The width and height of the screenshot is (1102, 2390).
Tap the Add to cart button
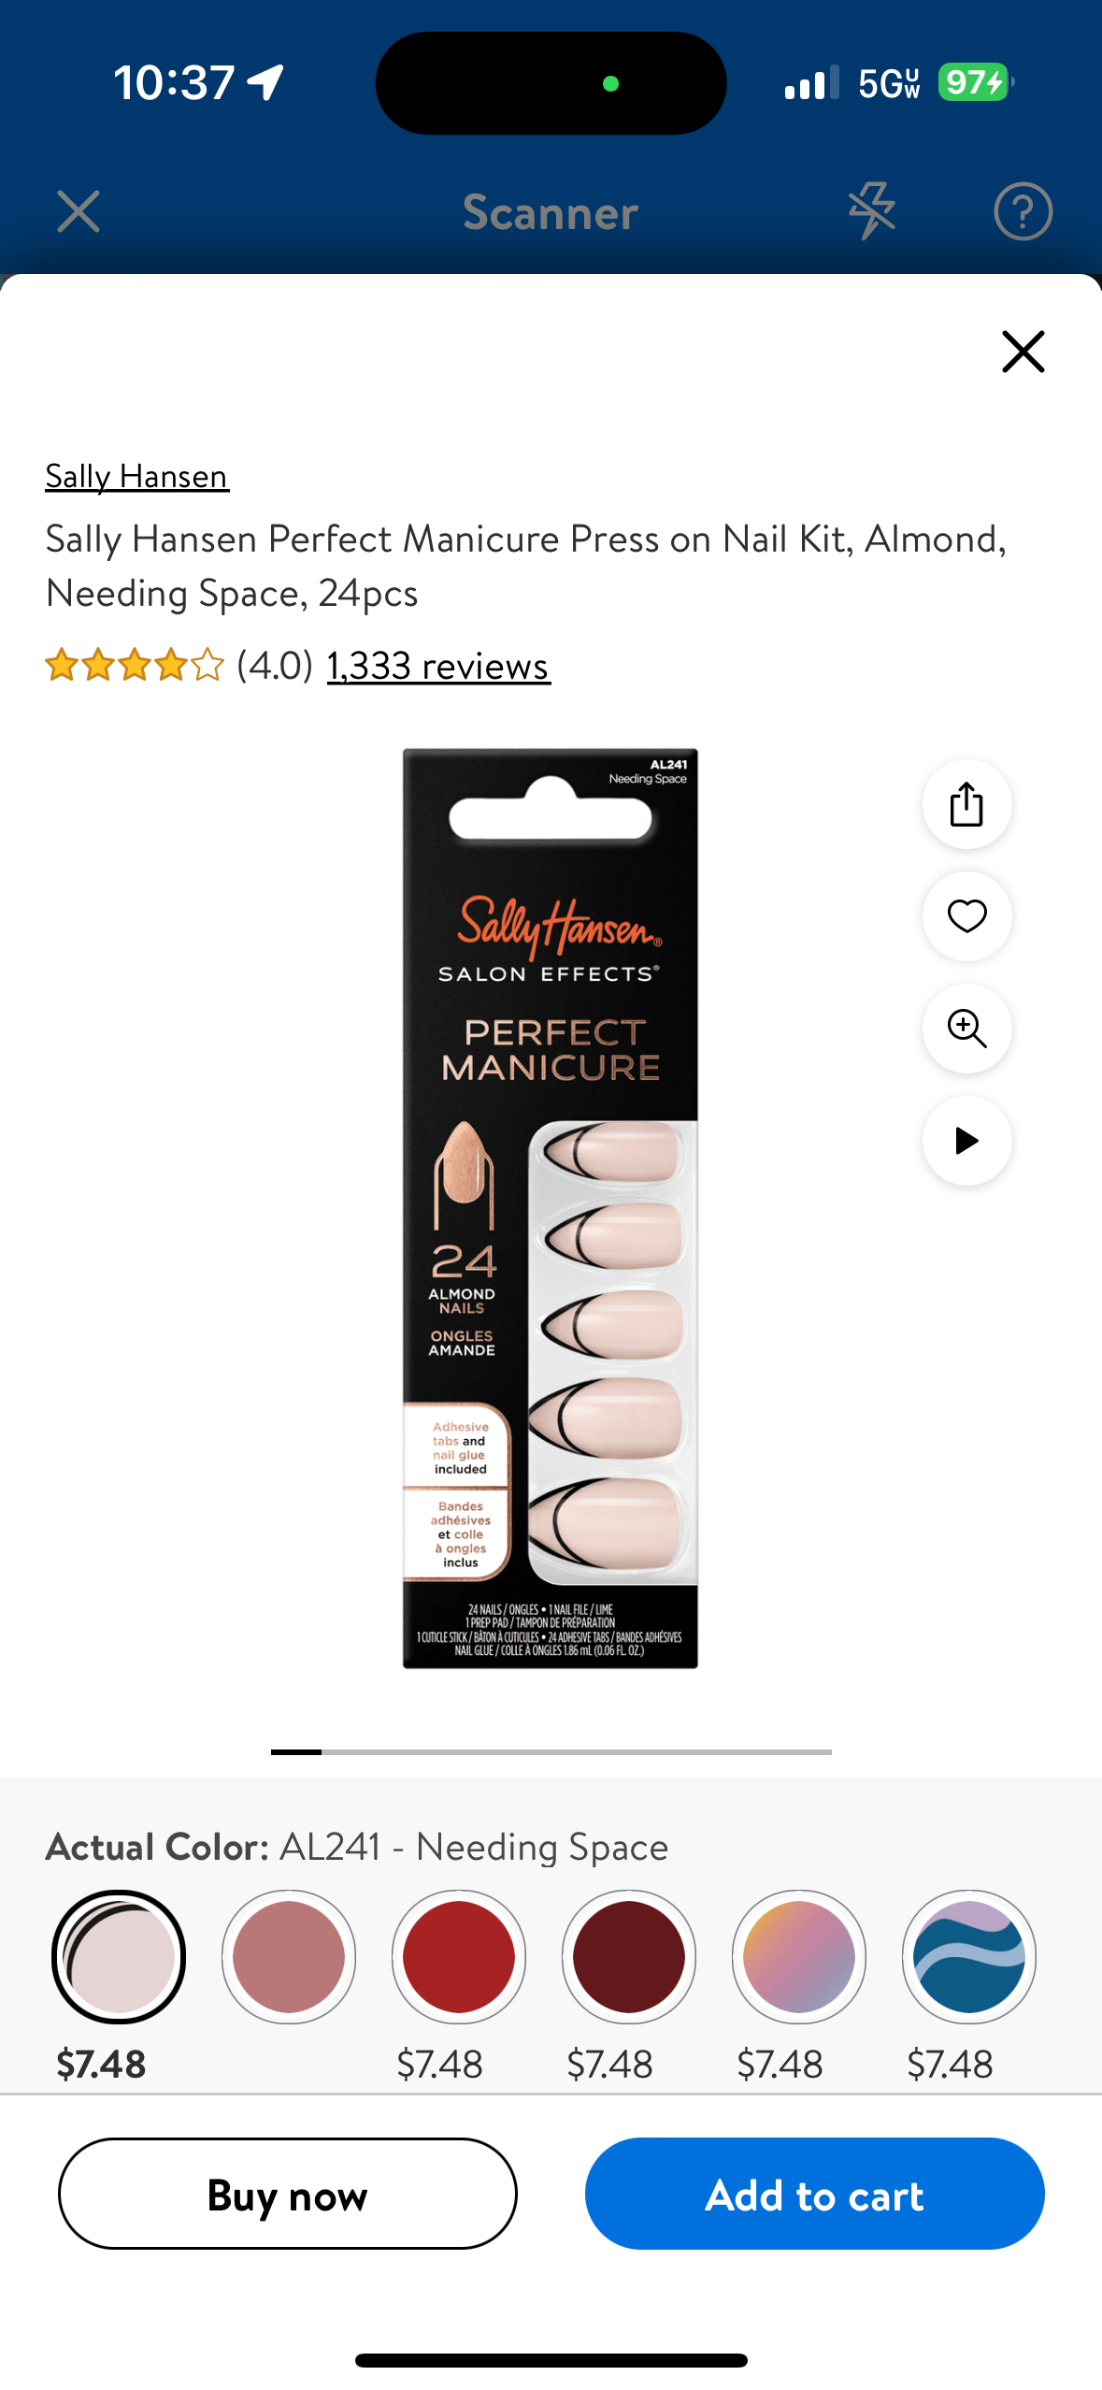(815, 2194)
